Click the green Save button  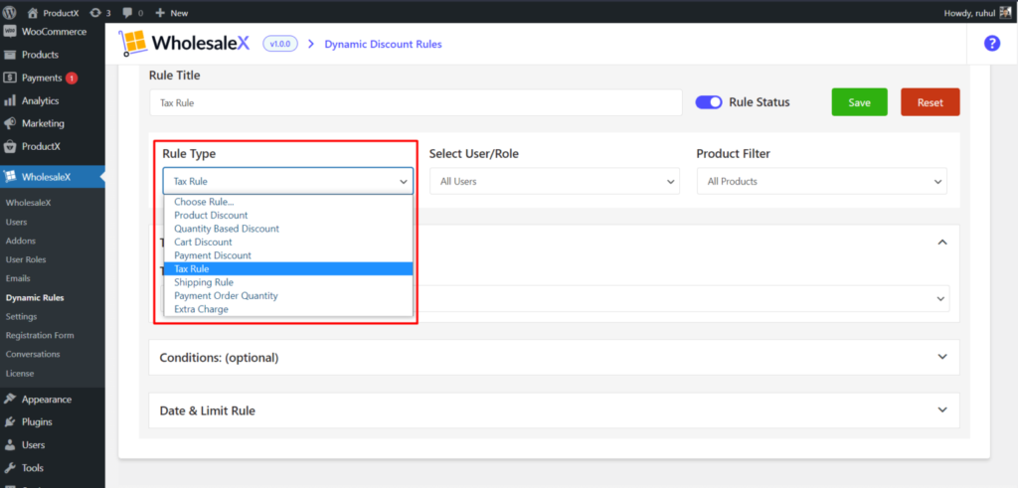tap(859, 102)
